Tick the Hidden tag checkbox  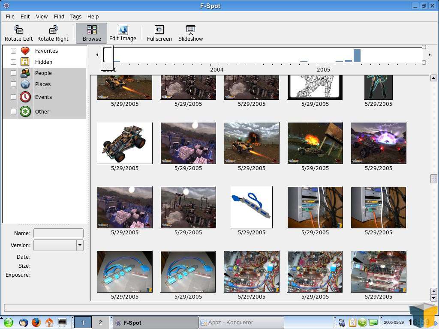tap(13, 62)
